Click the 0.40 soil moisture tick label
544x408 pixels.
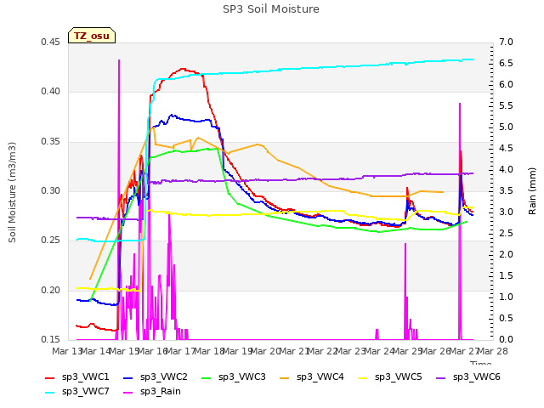coord(50,91)
